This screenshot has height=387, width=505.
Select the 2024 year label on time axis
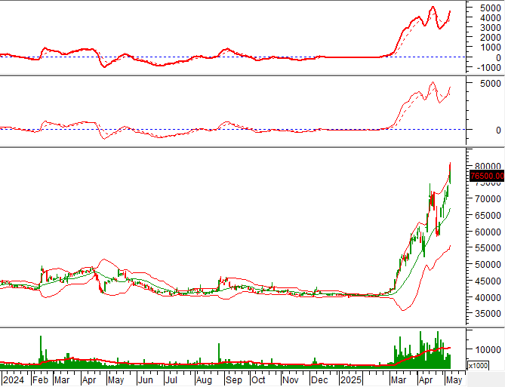pyautogui.click(x=13, y=380)
